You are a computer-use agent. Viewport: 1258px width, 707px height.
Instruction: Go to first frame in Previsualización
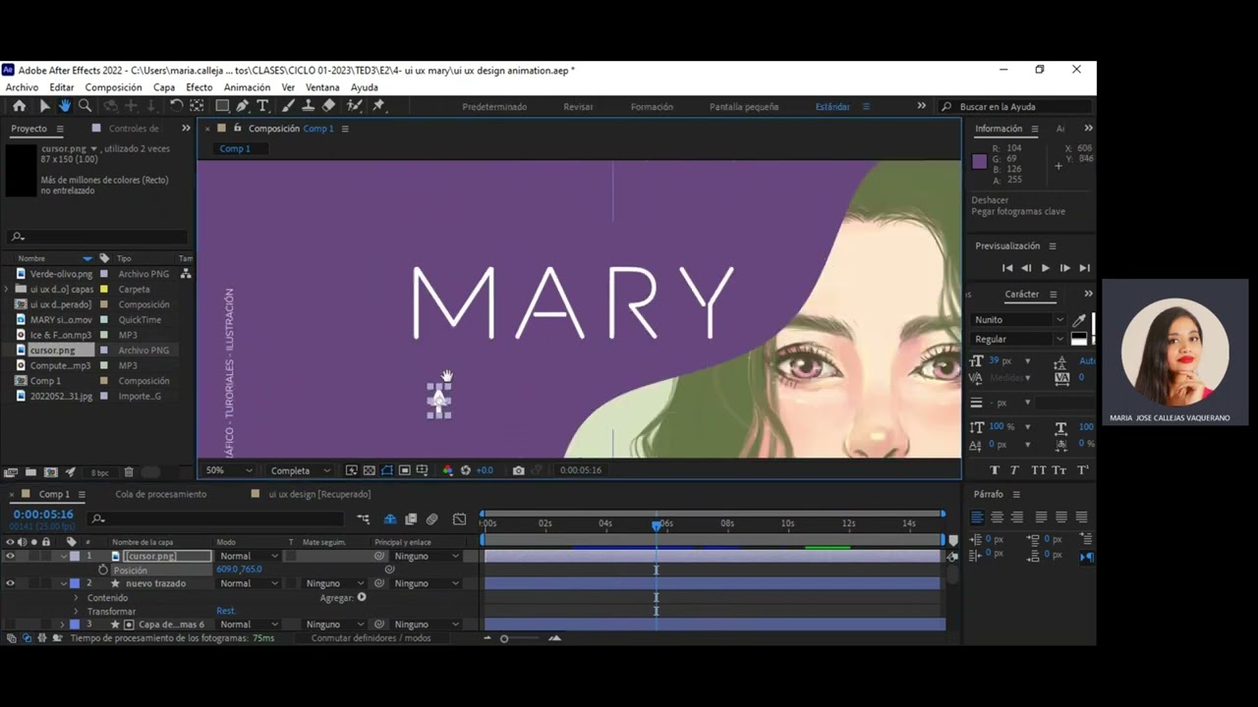tap(1007, 268)
